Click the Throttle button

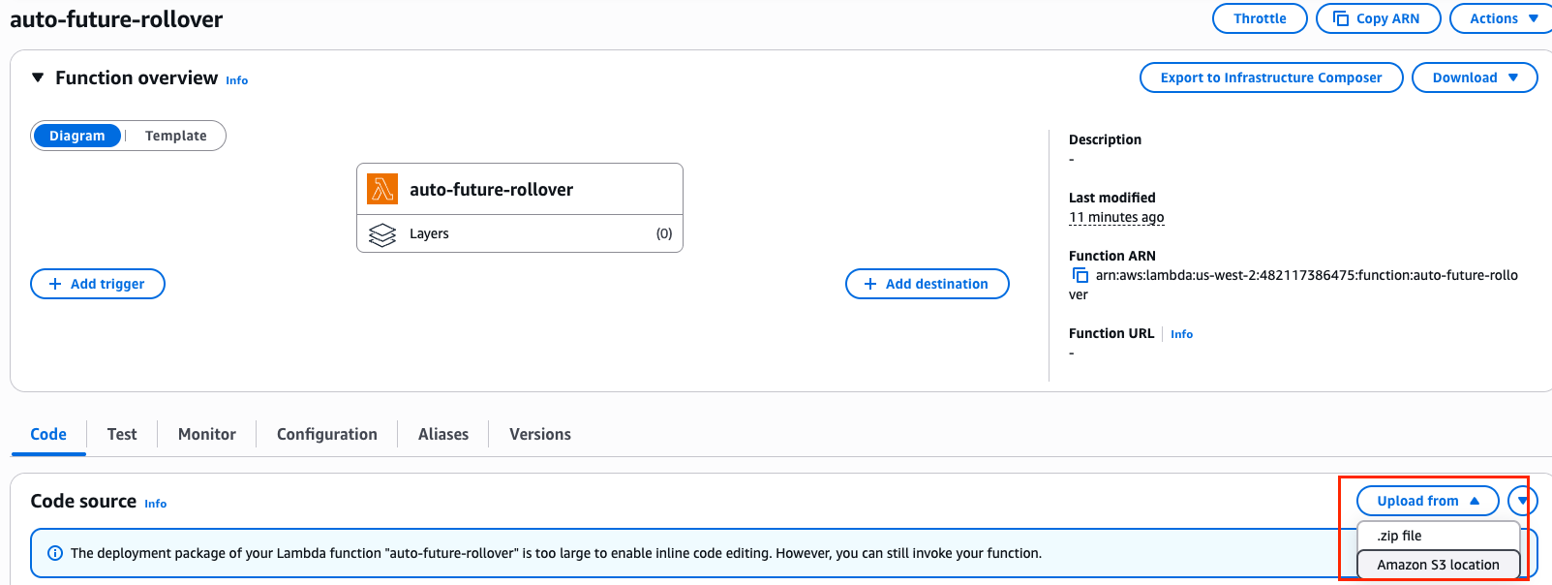click(x=1260, y=18)
